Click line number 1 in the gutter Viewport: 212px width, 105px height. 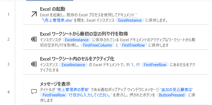click(x=8, y=14)
